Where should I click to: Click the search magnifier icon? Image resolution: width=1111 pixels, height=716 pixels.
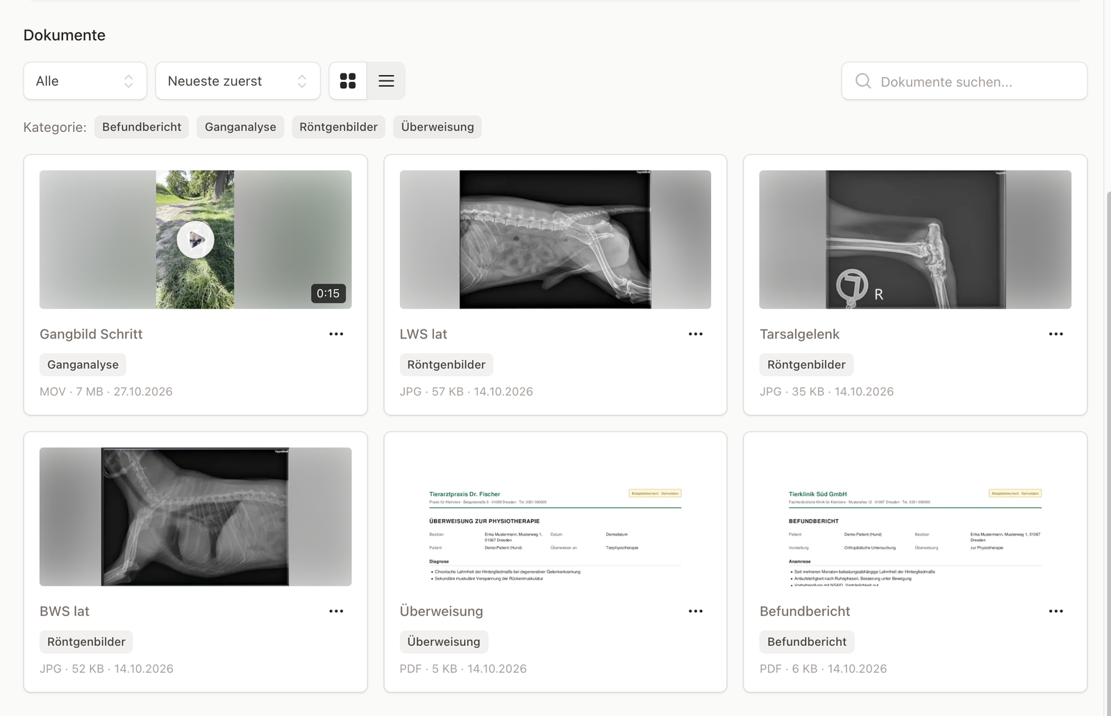863,81
